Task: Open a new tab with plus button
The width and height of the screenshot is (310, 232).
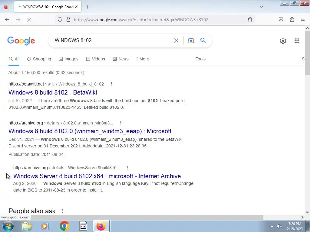Action: [87, 7]
